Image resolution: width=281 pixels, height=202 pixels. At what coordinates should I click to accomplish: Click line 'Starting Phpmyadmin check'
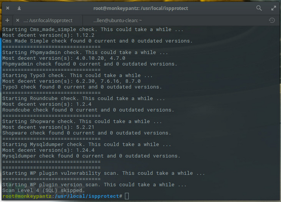[85, 52]
